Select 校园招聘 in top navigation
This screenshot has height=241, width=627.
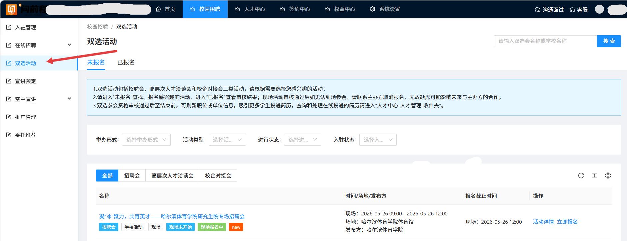[x=205, y=9]
